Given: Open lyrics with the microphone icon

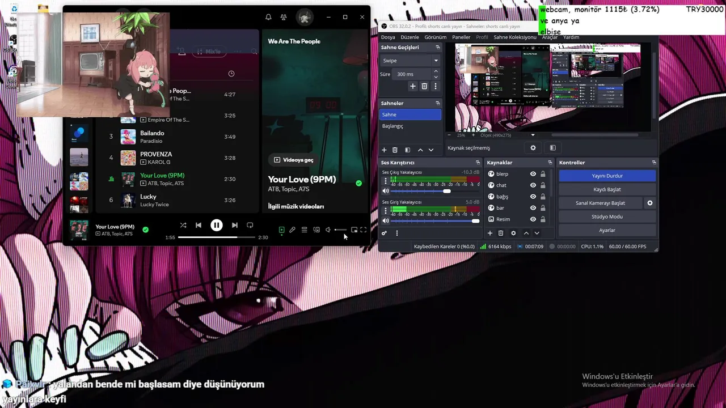Looking at the screenshot, I should tap(292, 229).
